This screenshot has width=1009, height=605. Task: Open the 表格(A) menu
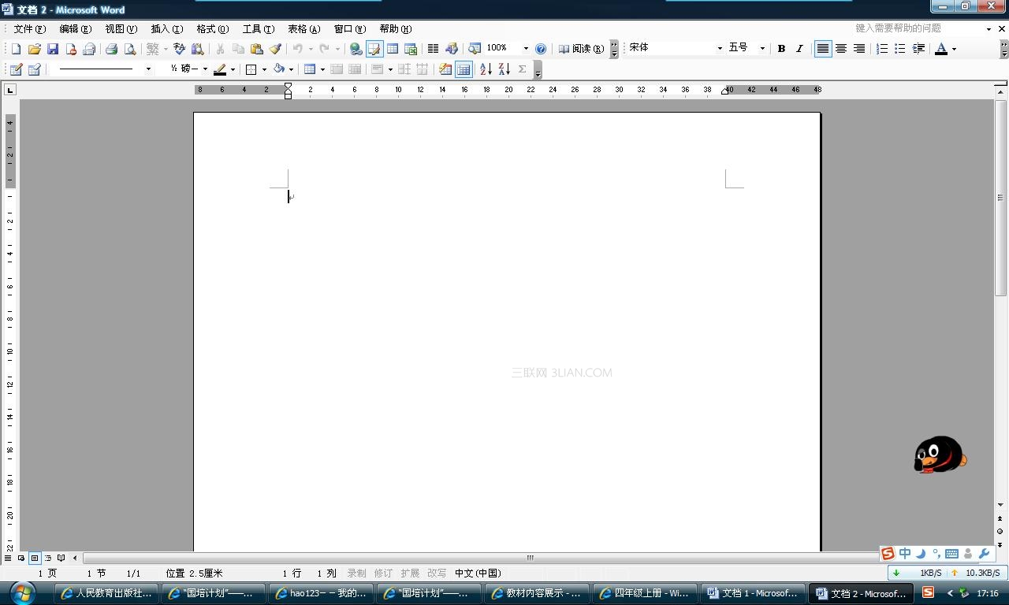point(304,29)
